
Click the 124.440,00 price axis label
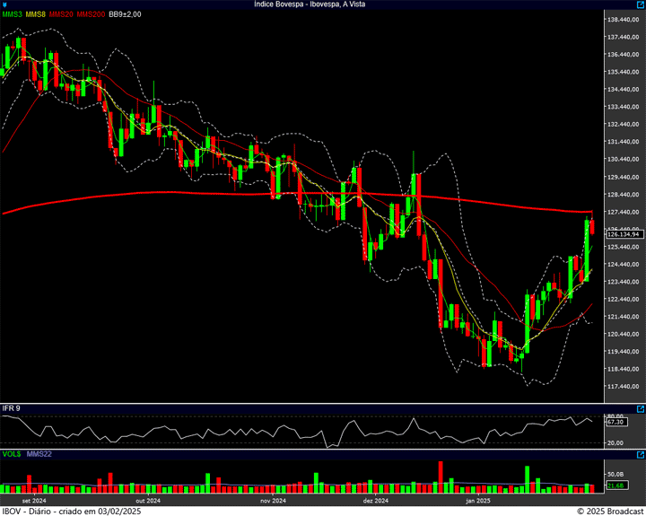[624, 264]
